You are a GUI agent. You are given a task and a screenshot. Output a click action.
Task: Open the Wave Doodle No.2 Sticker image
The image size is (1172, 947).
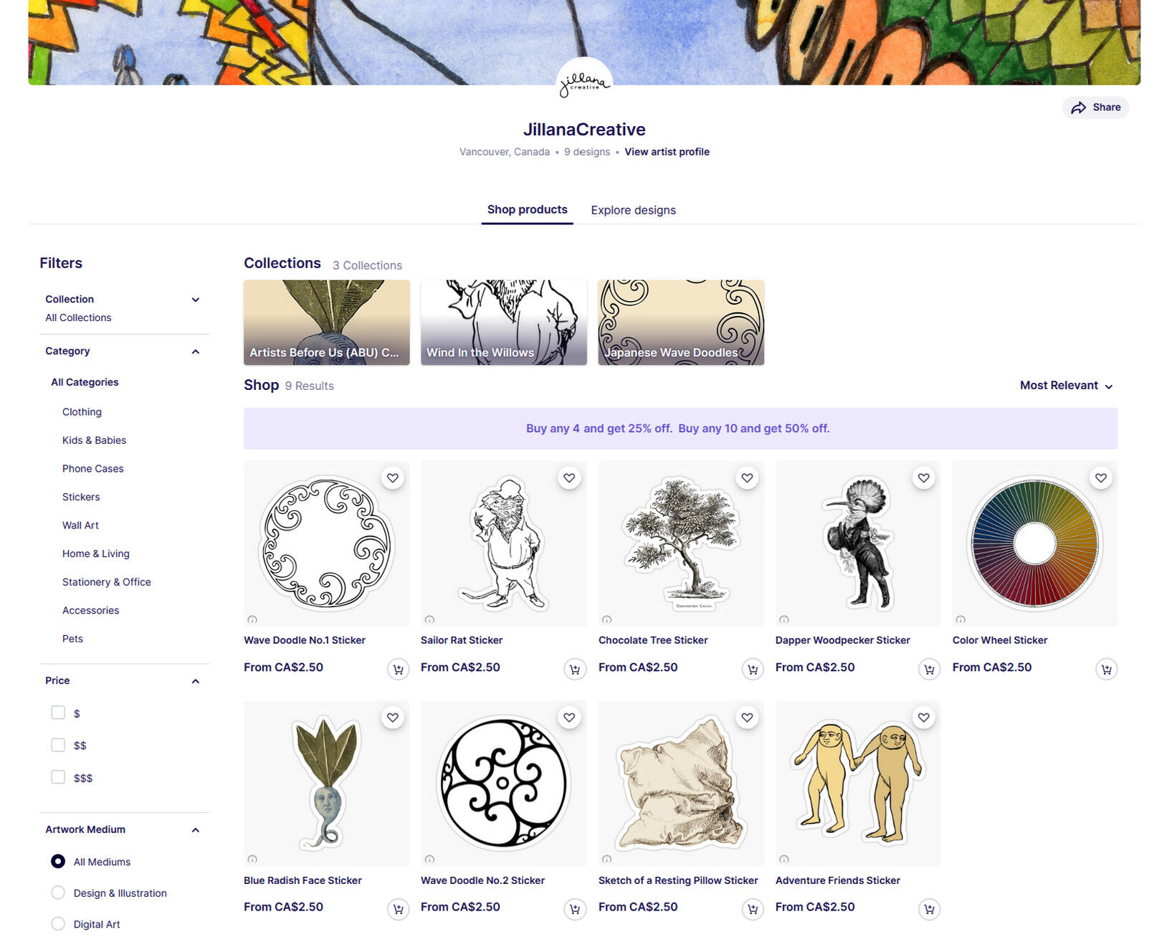pyautogui.click(x=503, y=783)
